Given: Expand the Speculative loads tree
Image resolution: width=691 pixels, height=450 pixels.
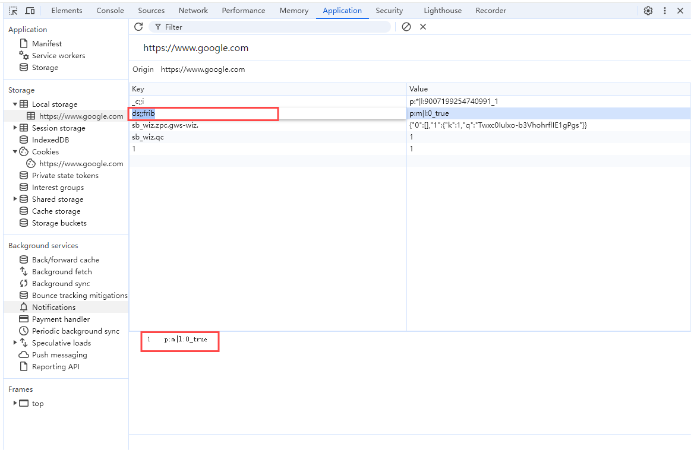Looking at the screenshot, I should [x=15, y=343].
